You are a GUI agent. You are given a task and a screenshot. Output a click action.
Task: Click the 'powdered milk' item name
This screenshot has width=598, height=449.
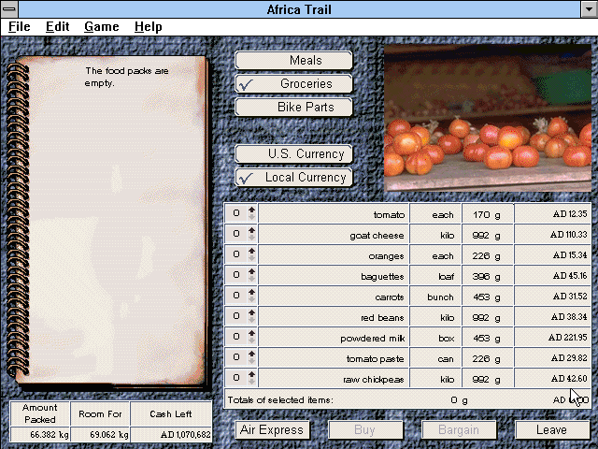373,339
